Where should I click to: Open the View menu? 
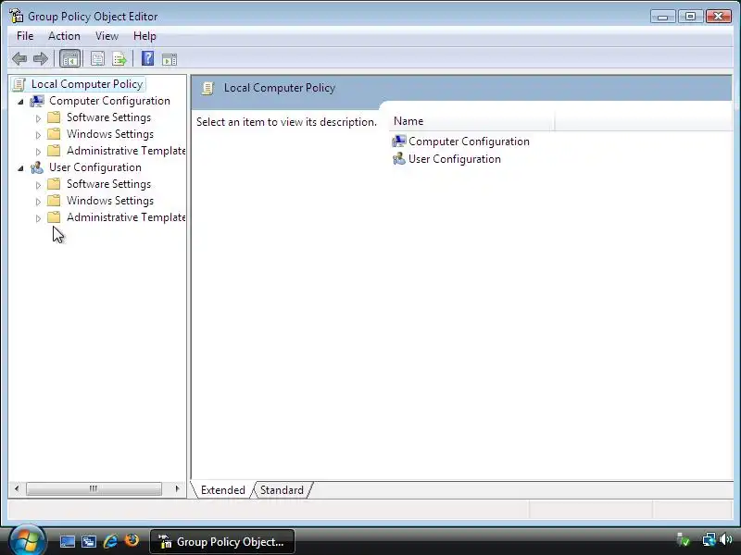pos(107,36)
